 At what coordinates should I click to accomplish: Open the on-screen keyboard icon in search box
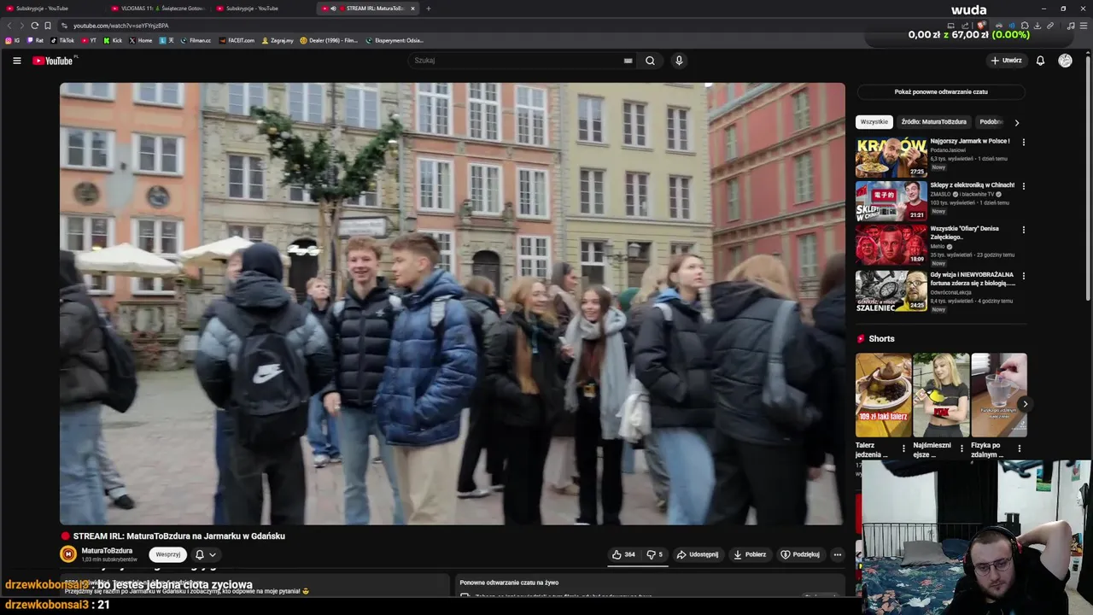click(628, 61)
